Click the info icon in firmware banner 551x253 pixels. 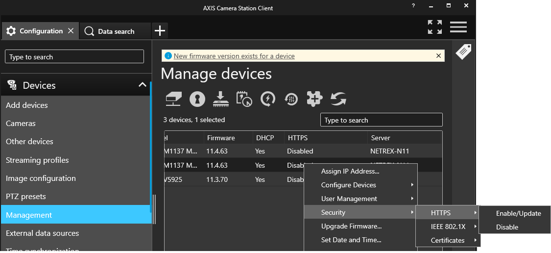pyautogui.click(x=168, y=56)
